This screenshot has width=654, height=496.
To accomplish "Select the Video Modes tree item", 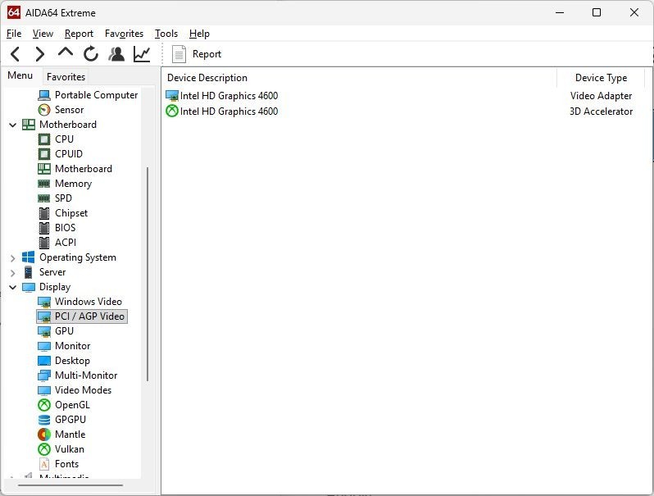I will (83, 390).
